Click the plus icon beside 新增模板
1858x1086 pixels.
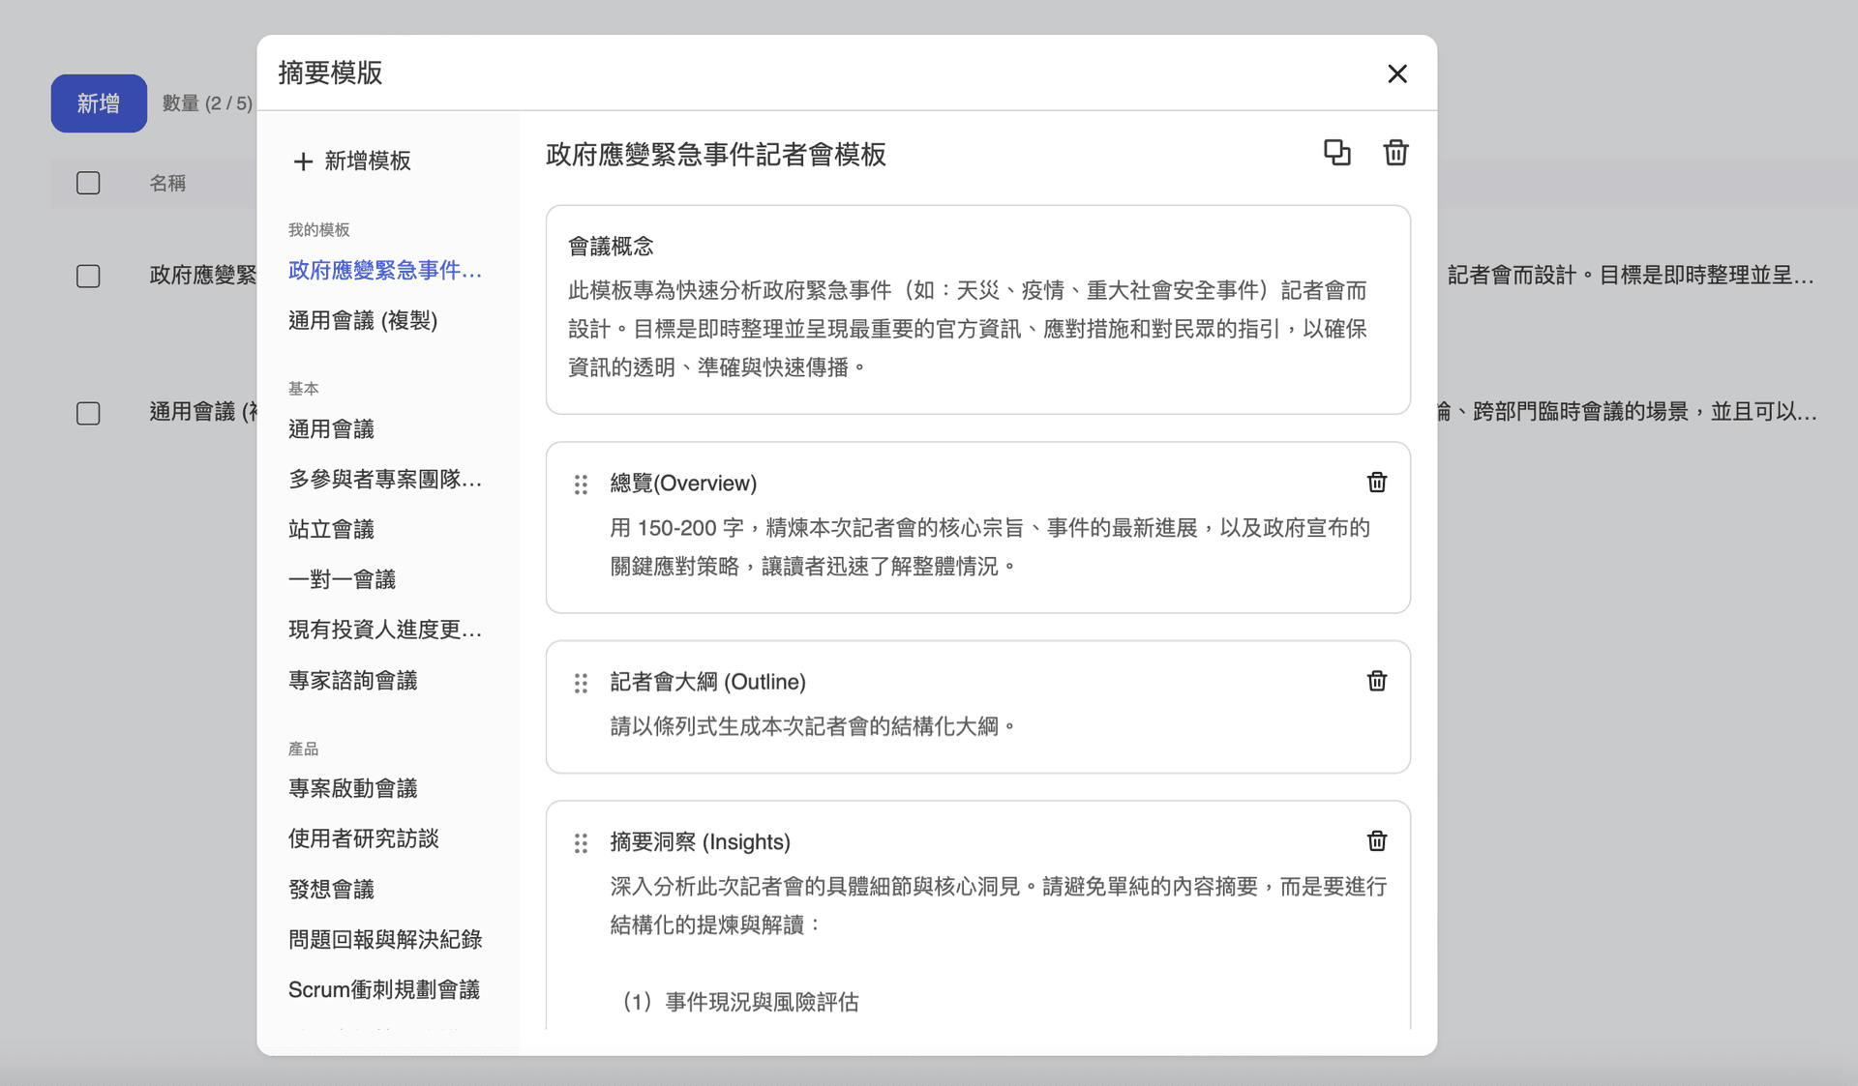304,161
